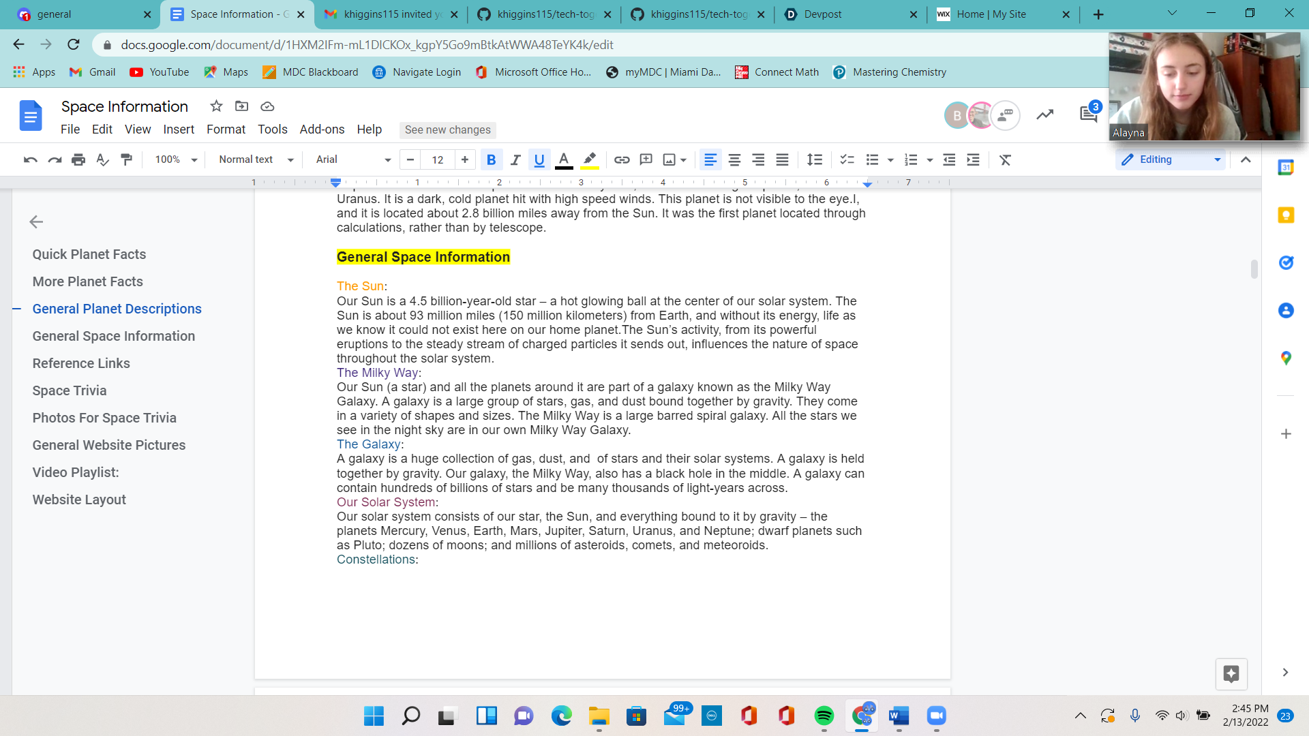Select the Paint format tool
The height and width of the screenshot is (736, 1309).
point(126,159)
